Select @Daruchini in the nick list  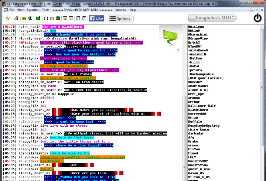point(198,34)
